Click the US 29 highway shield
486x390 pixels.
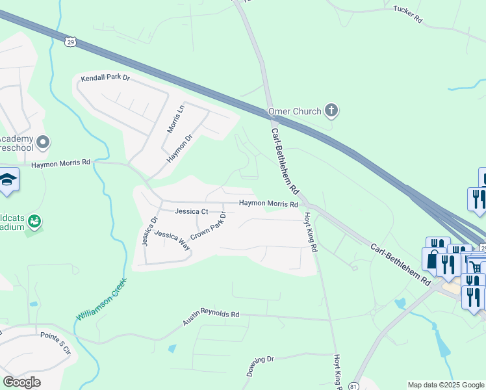[x=71, y=42]
